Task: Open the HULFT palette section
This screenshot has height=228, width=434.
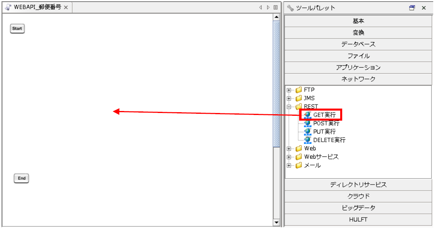Action: 358,220
